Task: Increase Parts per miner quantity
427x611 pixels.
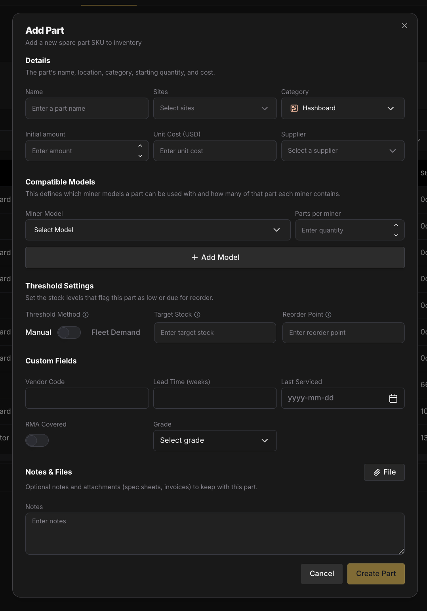Action: click(396, 225)
